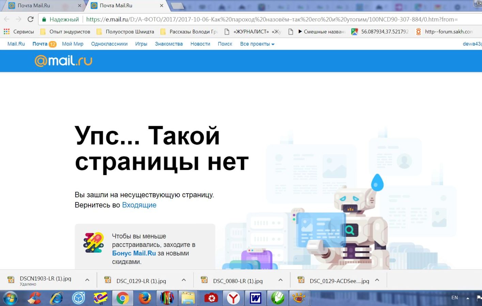Open Internet Explorer from the taskbar
The height and width of the screenshot is (306, 482).
pos(57,299)
